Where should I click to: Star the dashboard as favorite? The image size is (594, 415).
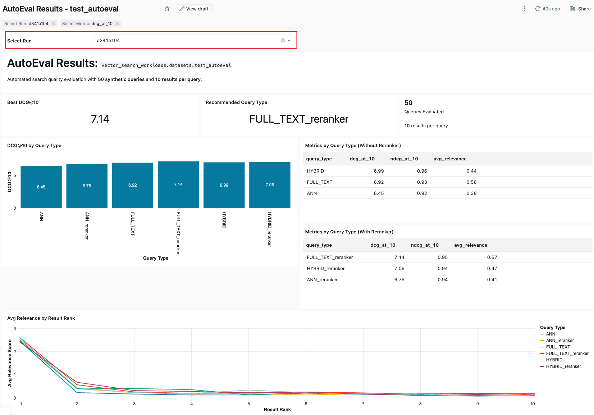point(167,9)
